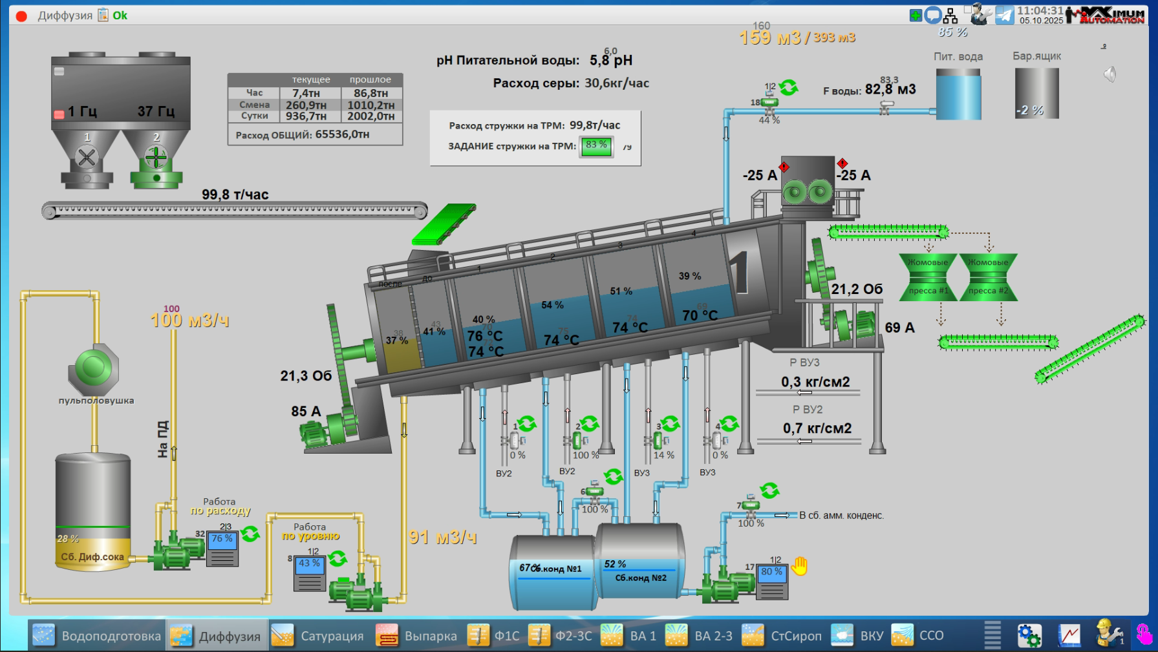Toggle checkbox beside the technician wrench icon
Viewport: 1158px width, 652px height.
click(968, 9)
